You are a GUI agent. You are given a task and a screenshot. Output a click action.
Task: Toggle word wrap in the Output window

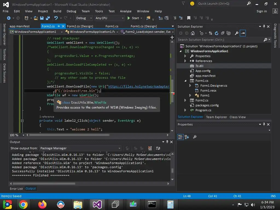click(x=158, y=148)
